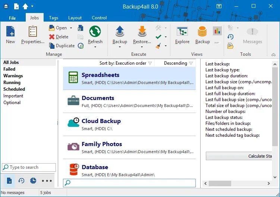This screenshot has width=280, height=197.
Task: Expand dropdown next to broom icon
Action: click(x=166, y=46)
